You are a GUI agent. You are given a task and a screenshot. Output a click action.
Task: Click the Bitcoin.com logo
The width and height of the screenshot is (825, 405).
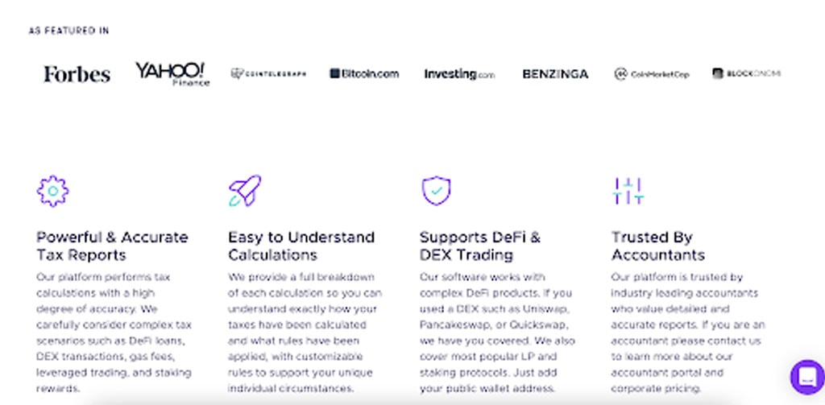tap(364, 73)
